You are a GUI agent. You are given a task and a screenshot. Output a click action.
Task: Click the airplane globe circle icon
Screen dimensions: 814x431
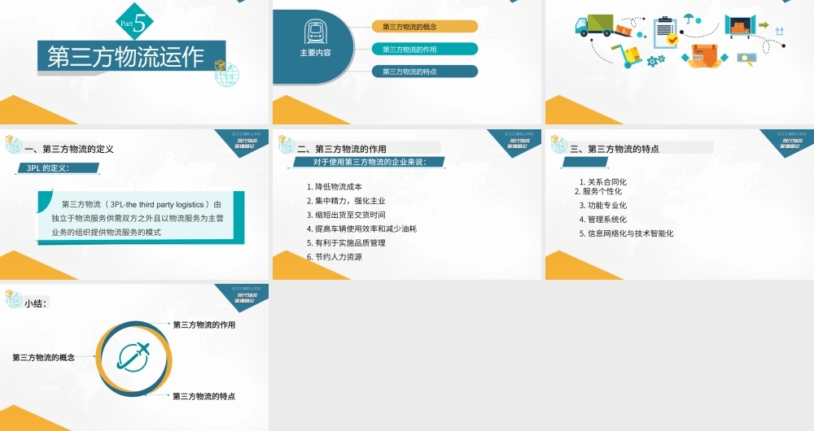point(133,358)
